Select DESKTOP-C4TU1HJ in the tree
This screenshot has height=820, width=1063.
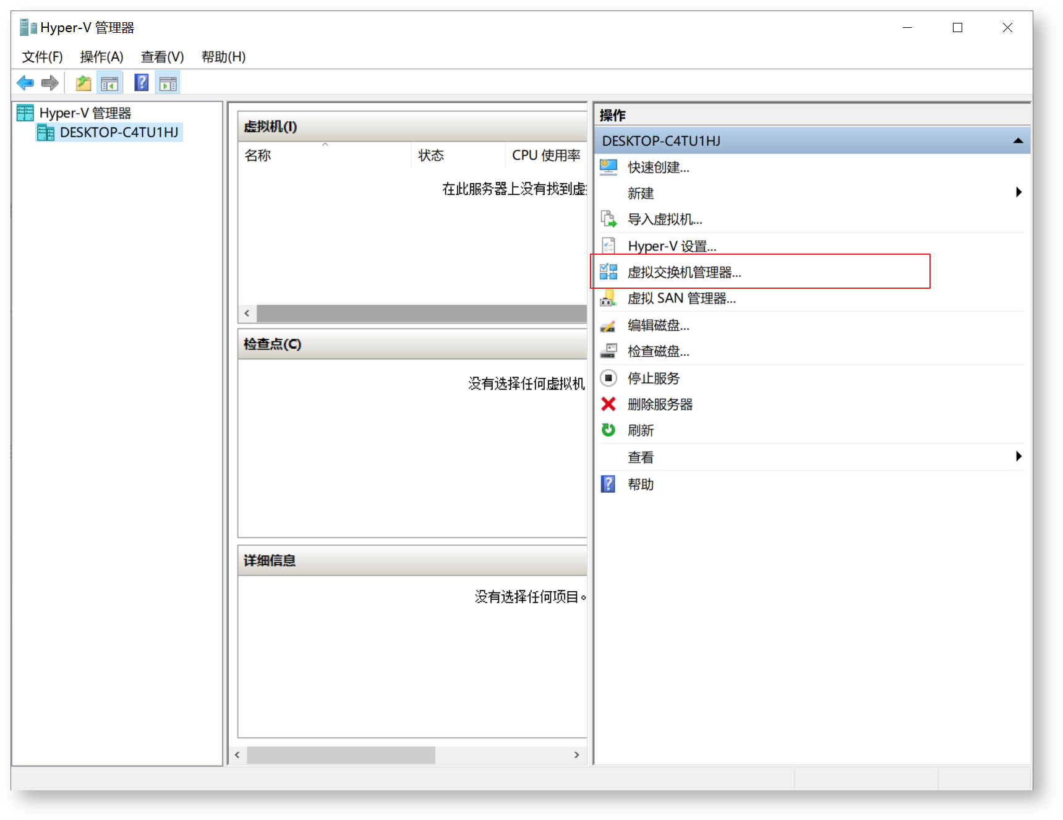[119, 132]
